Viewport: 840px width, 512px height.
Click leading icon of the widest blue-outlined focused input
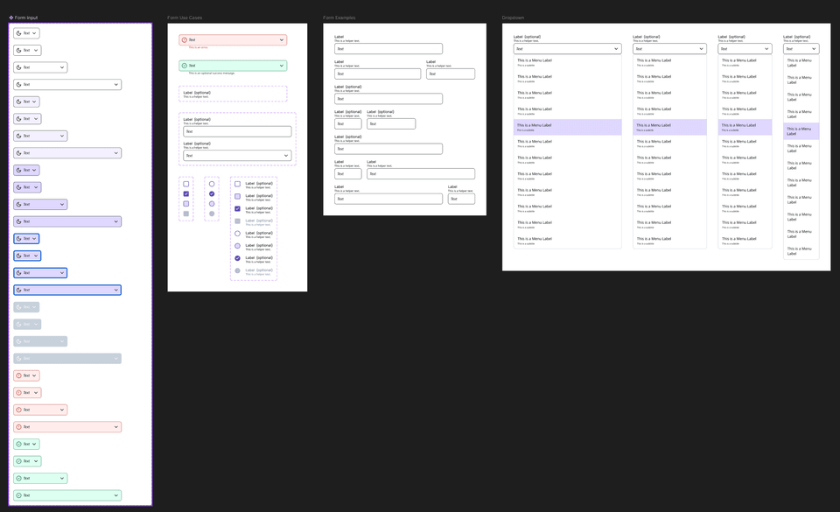tap(19, 290)
